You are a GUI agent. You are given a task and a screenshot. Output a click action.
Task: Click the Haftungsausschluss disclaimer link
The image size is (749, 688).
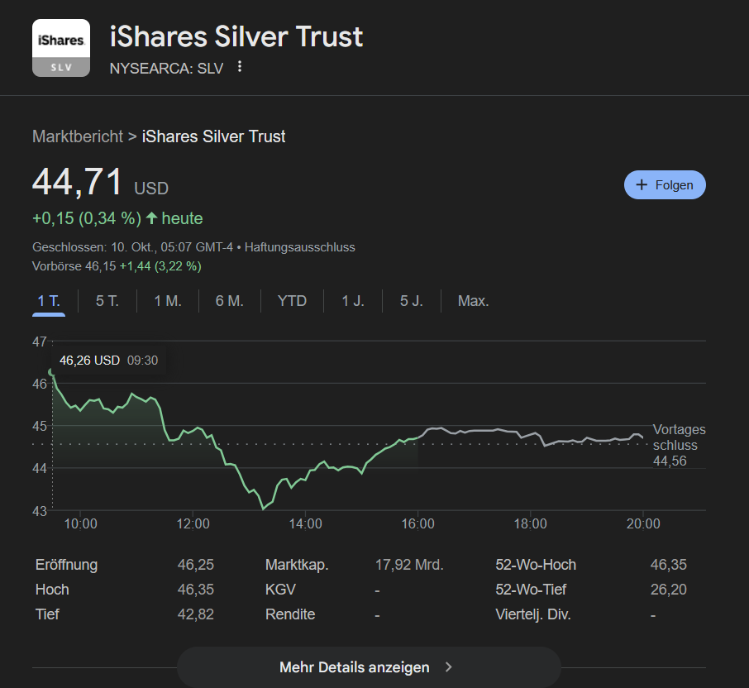299,247
